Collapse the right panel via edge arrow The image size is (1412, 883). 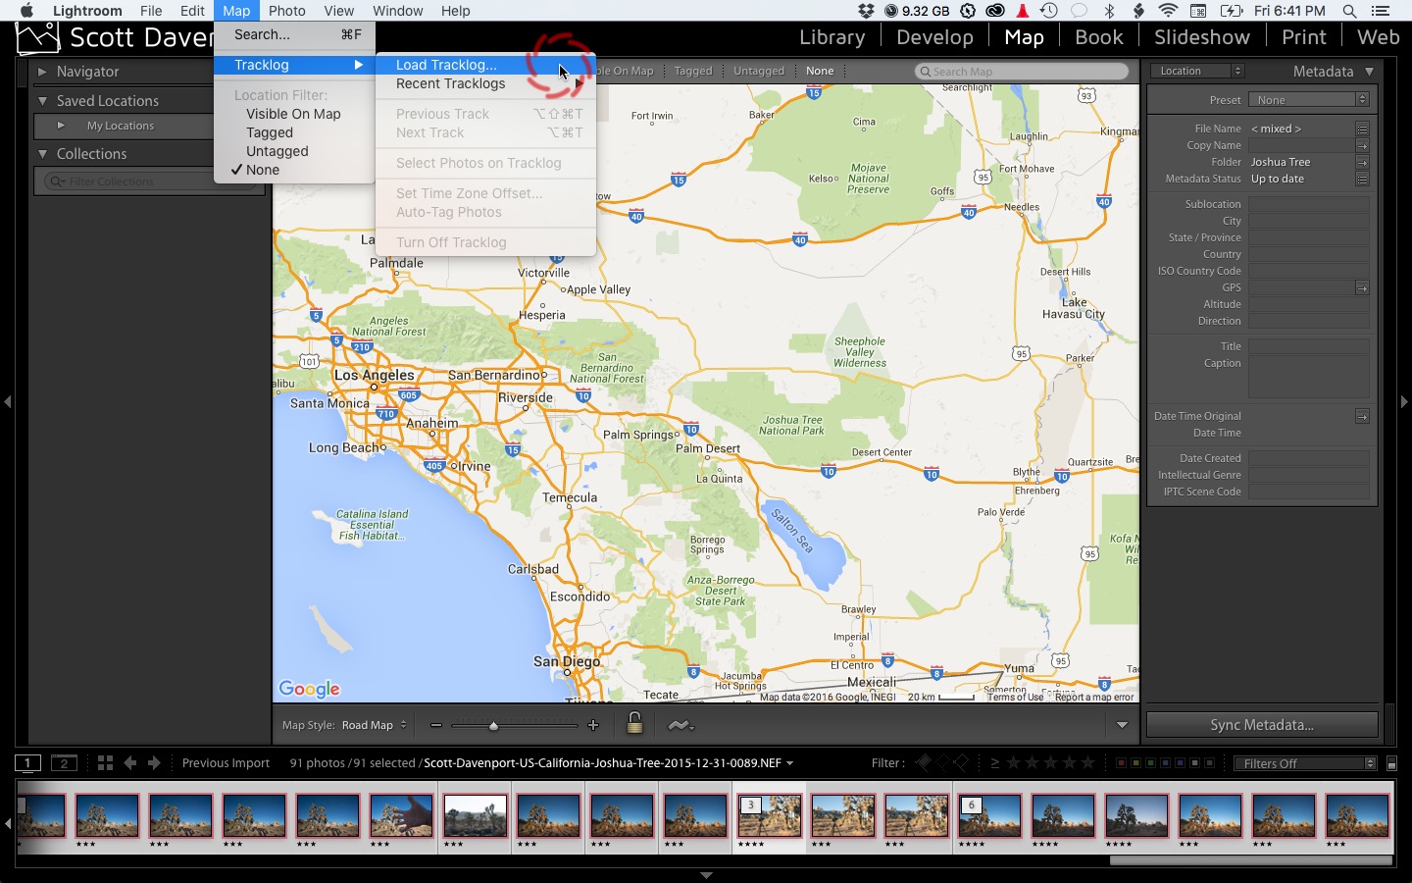click(x=1404, y=401)
